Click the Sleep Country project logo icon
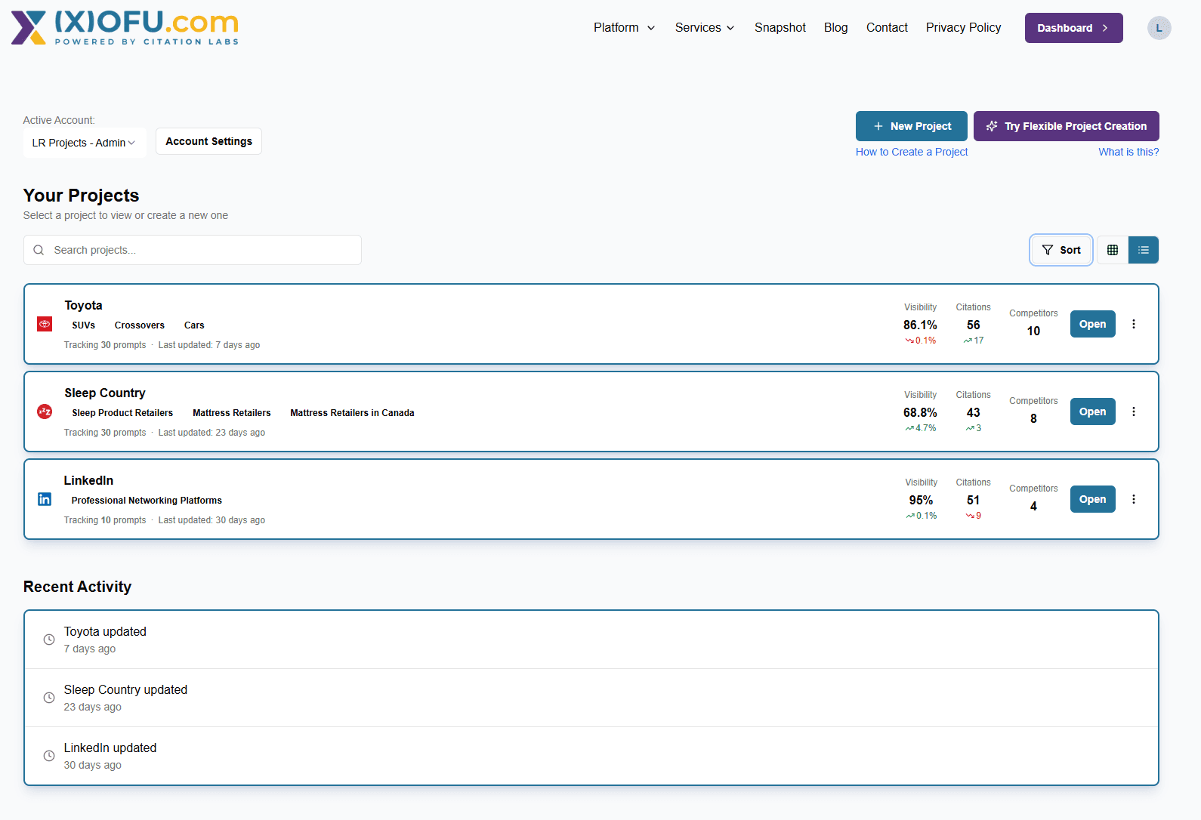1201x820 pixels. [45, 412]
